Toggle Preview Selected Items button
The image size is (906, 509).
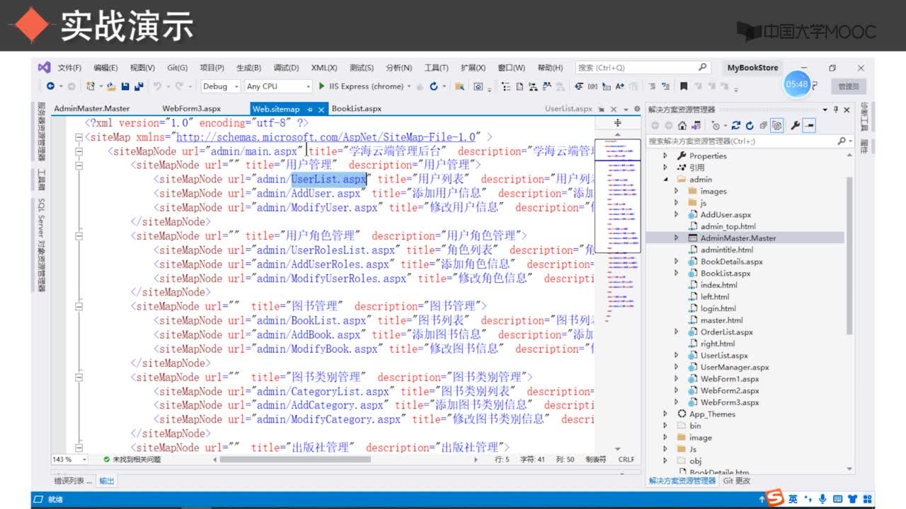tap(809, 126)
